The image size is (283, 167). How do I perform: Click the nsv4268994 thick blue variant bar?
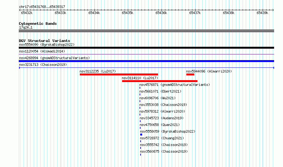tap(146, 61)
